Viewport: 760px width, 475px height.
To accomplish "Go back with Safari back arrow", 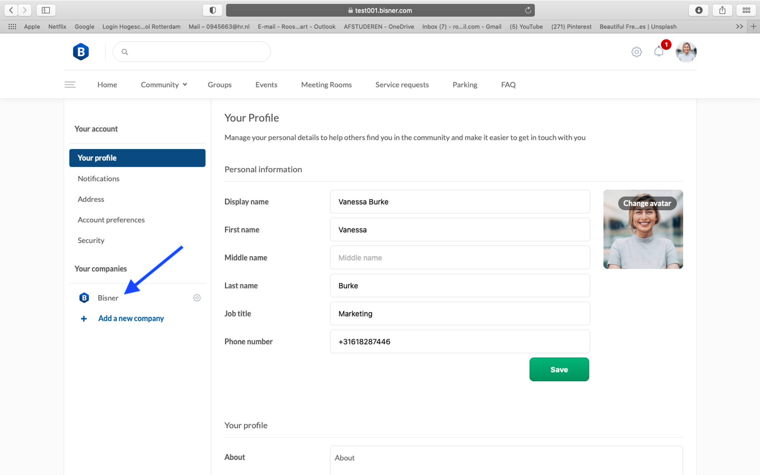I will [x=11, y=10].
